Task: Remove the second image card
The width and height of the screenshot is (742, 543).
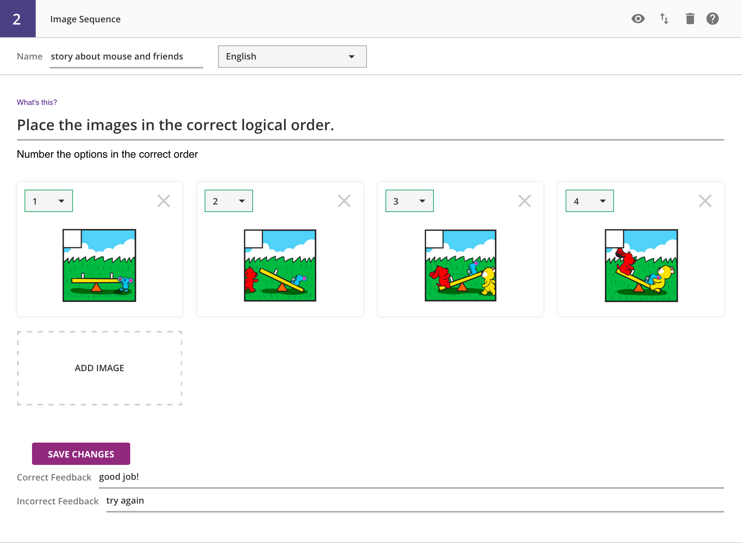Action: 344,201
